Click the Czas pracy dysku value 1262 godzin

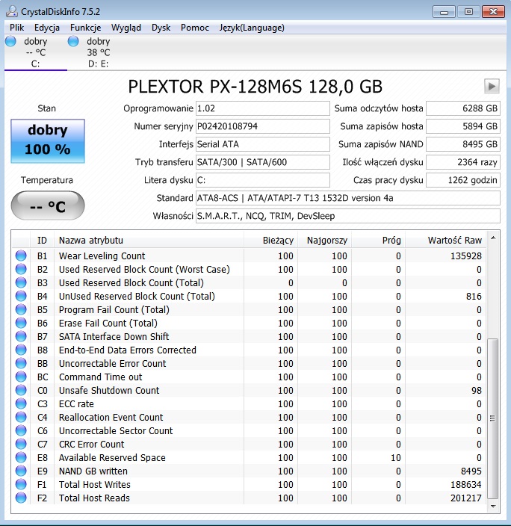tap(463, 180)
